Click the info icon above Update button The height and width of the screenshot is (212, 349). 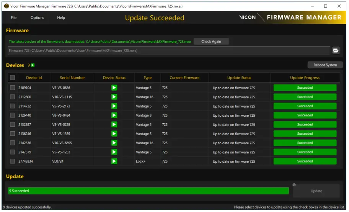point(294,185)
